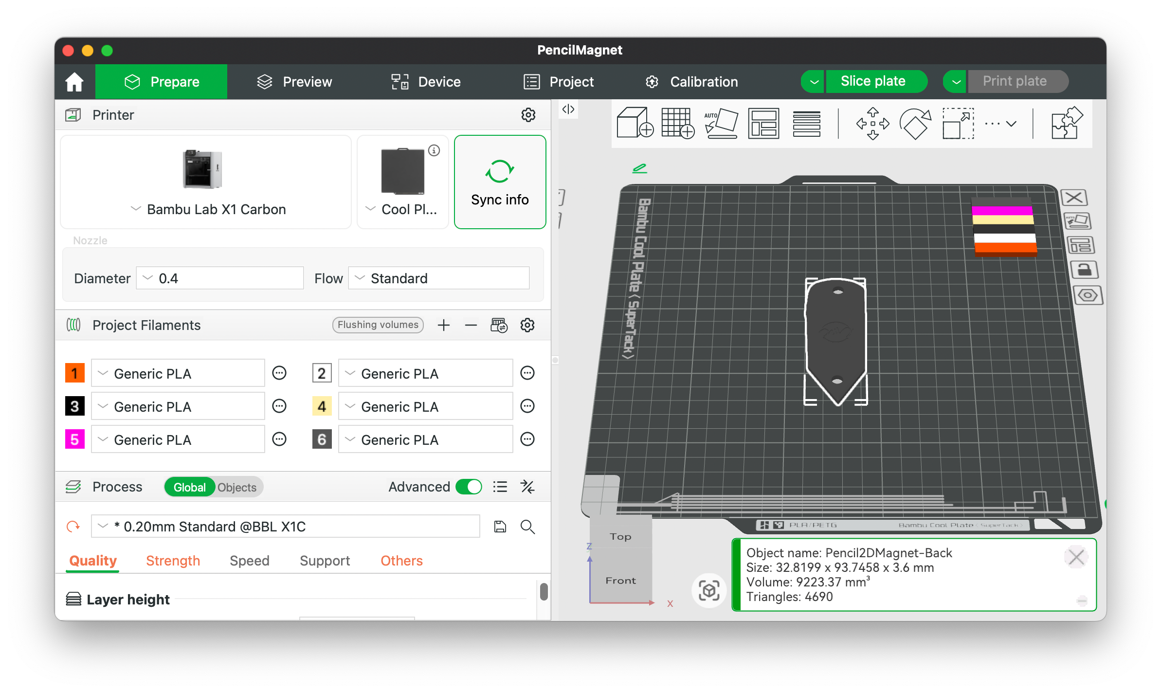Image resolution: width=1161 pixels, height=693 pixels.
Task: Click the sync filaments from AMS icon
Action: (x=499, y=325)
